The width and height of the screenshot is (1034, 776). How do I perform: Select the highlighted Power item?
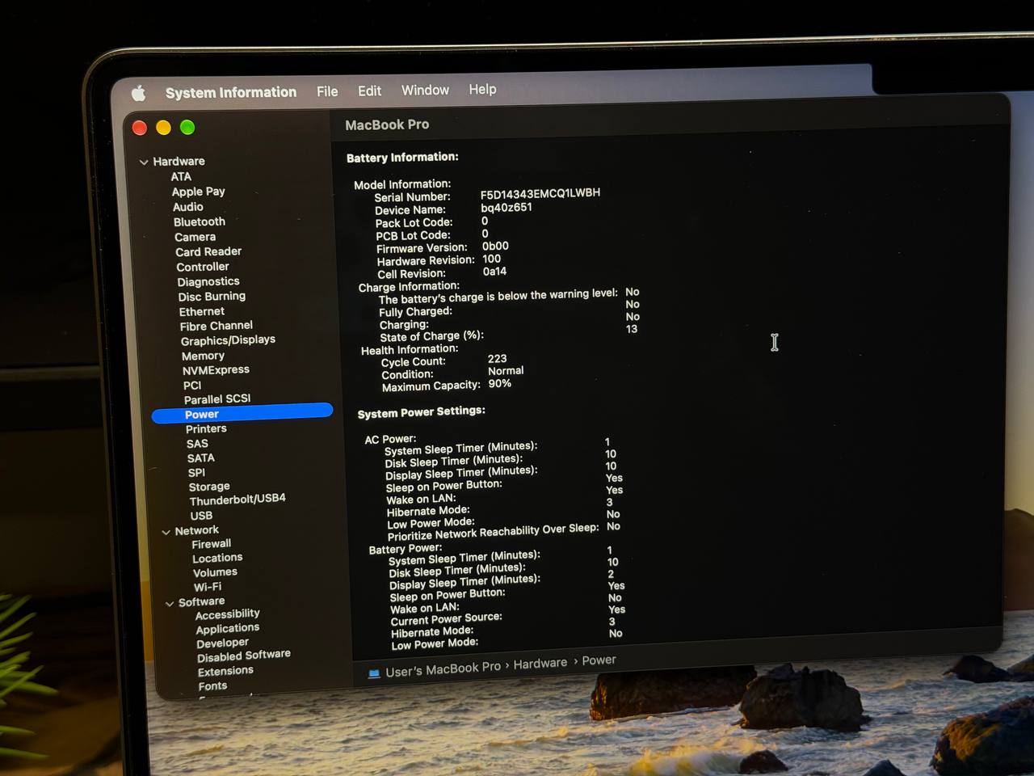tap(242, 413)
